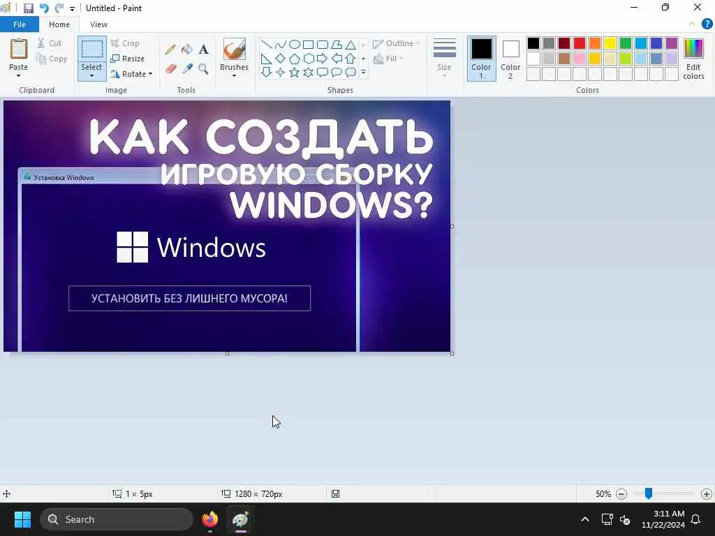Show hidden icons in system tray

585,519
